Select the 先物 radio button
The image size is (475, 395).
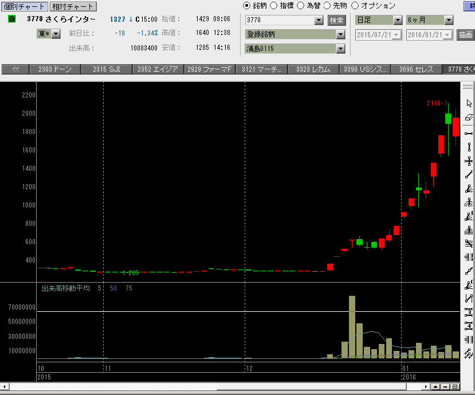[x=327, y=6]
